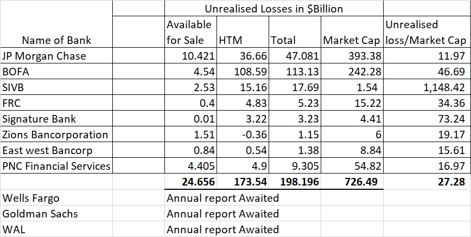Select the SIVB row label
The height and width of the screenshot is (237, 471).
click(x=15, y=87)
